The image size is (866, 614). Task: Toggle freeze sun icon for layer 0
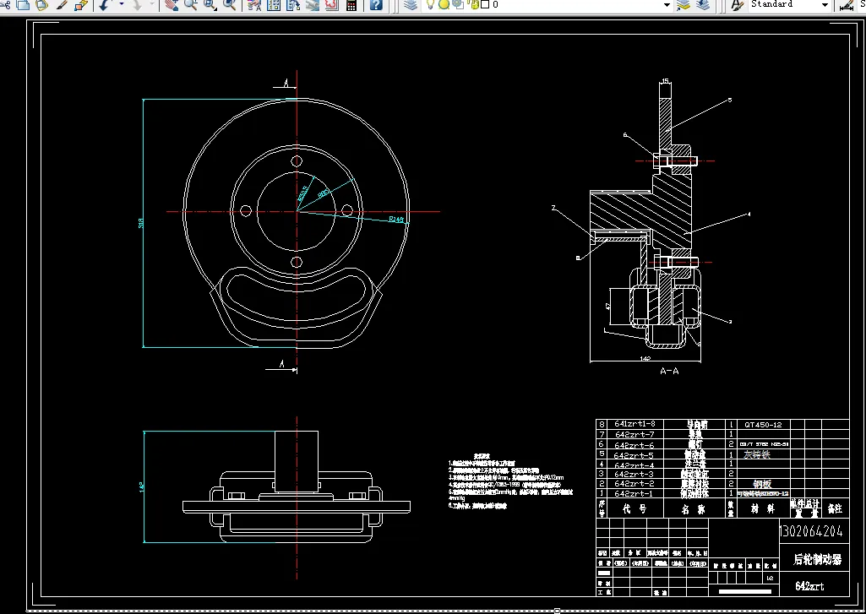coord(444,5)
